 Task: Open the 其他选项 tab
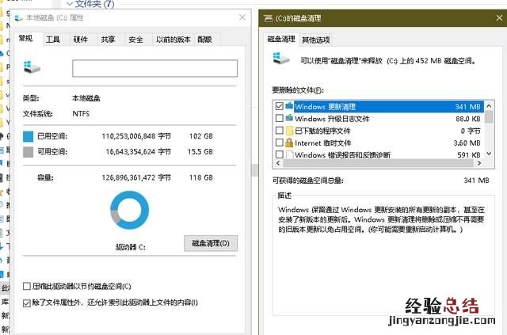click(x=315, y=40)
